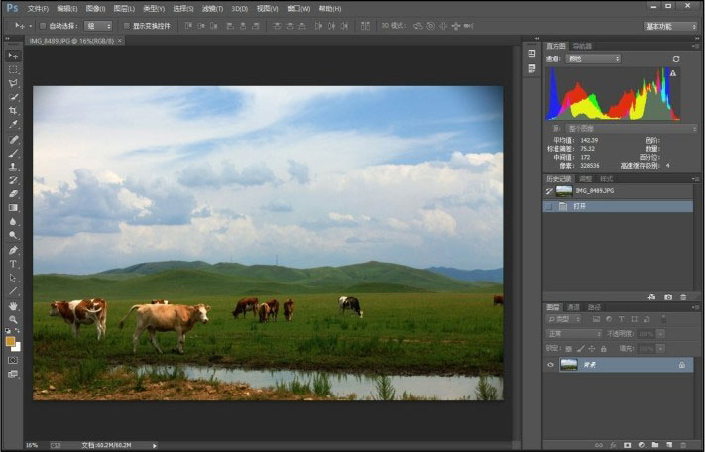Create a new snapshot with the camera icon
Viewport: 705px width, 452px height.
click(668, 296)
